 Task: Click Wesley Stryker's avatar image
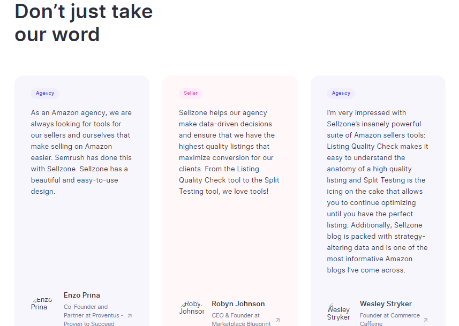pos(338,312)
